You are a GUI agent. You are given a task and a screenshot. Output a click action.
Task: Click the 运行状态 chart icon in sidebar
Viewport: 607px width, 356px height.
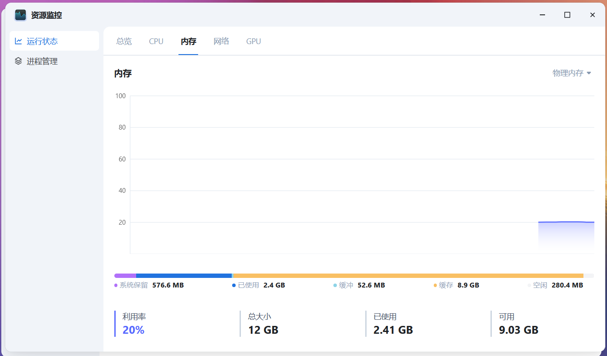point(18,41)
